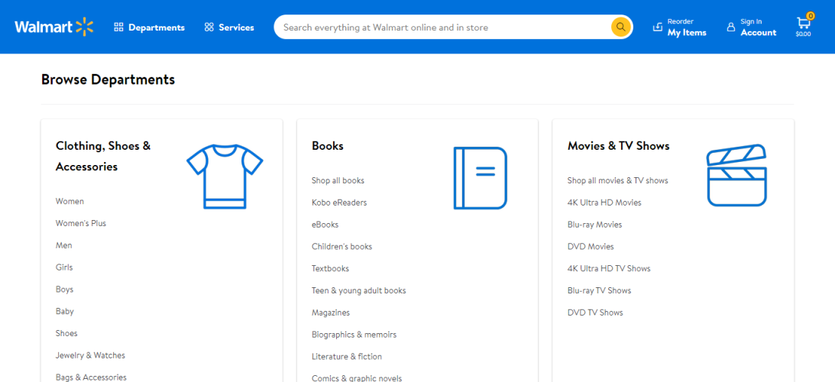Open Reorder My Items
The width and height of the screenshot is (835, 382).
tap(679, 28)
